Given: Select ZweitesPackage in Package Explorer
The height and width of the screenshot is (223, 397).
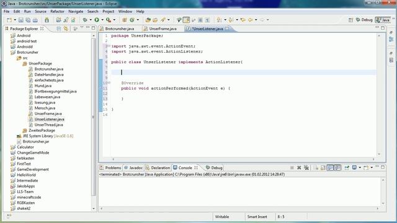Looking at the screenshot, I should (42, 130).
